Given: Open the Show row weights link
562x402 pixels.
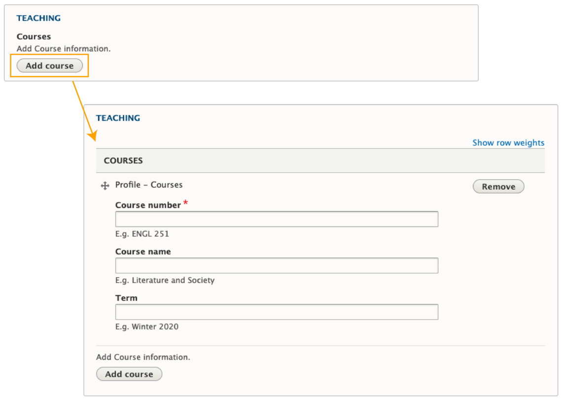Looking at the screenshot, I should (508, 143).
